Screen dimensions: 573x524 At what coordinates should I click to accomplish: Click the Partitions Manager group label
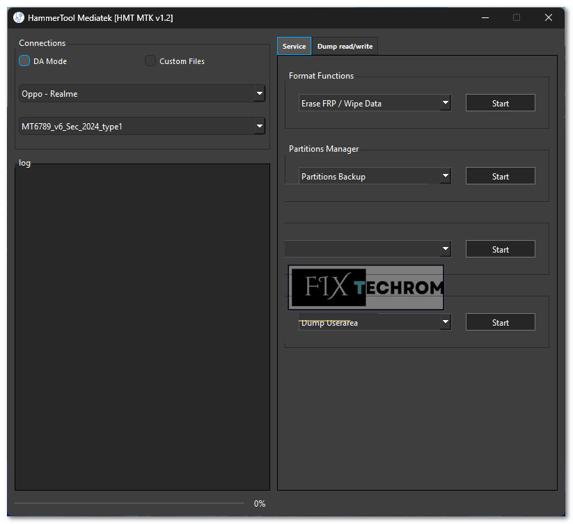324,149
